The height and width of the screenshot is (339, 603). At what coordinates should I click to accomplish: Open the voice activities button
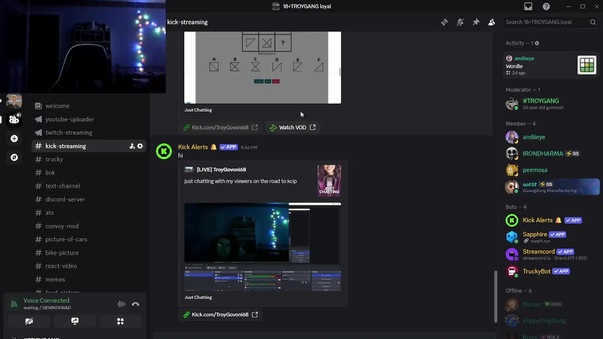(121, 321)
